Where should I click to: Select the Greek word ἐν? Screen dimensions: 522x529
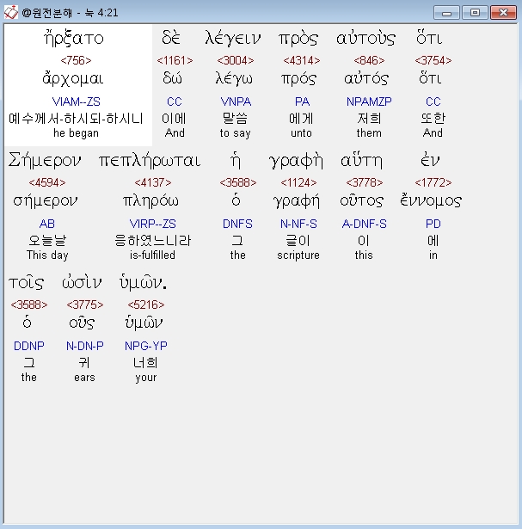click(x=430, y=160)
